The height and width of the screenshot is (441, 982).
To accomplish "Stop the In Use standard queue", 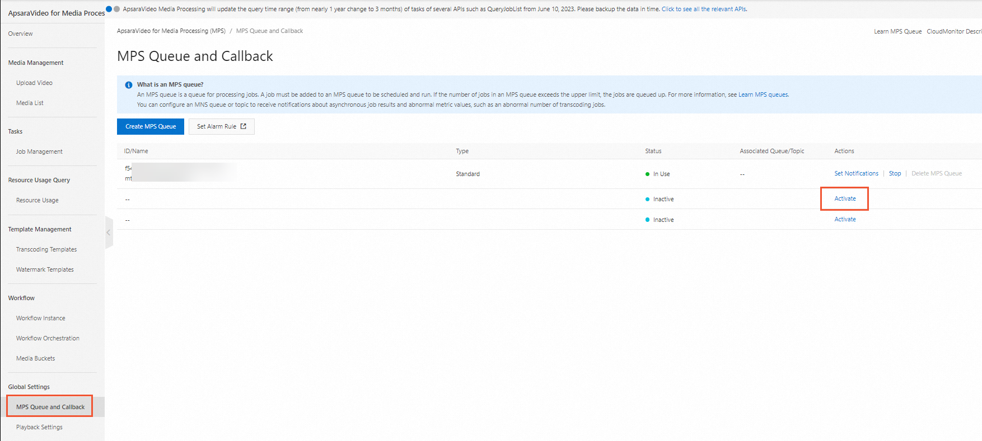I will click(895, 173).
